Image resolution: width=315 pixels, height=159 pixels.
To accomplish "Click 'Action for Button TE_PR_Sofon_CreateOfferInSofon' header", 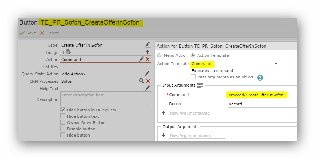I will [x=212, y=46].
